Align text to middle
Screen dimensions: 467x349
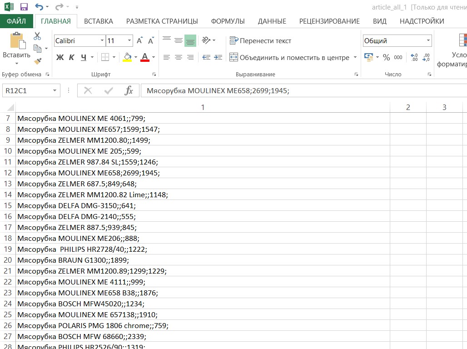click(x=179, y=40)
